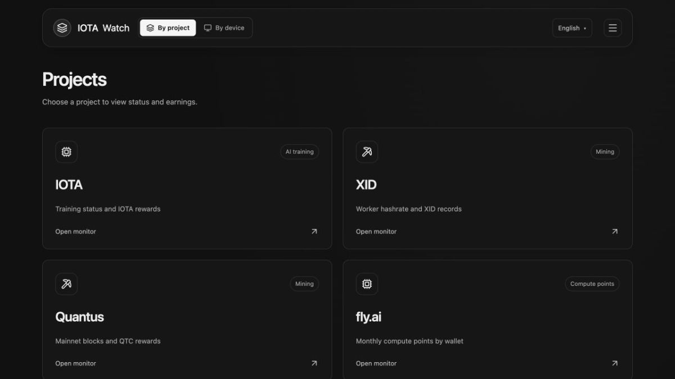Click the IOTA Watch title text

coord(103,28)
